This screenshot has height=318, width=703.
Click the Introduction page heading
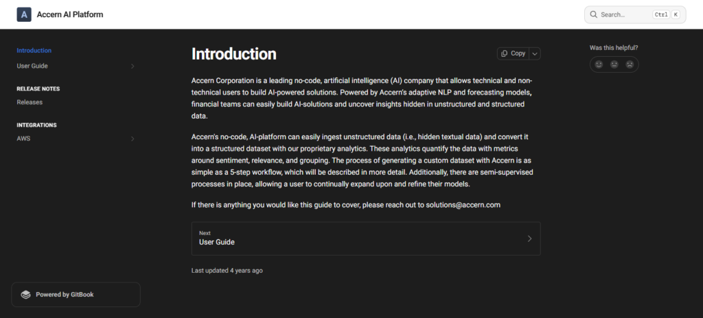click(x=234, y=53)
